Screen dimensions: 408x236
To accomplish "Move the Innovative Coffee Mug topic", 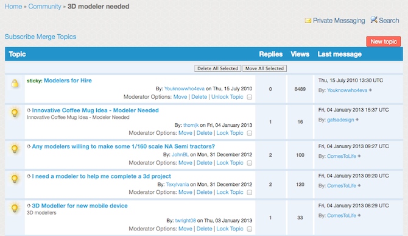I will coord(185,133).
